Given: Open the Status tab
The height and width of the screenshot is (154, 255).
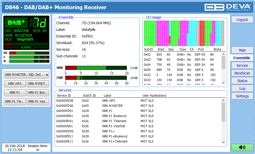Looking at the screenshot, I should click(x=242, y=81).
